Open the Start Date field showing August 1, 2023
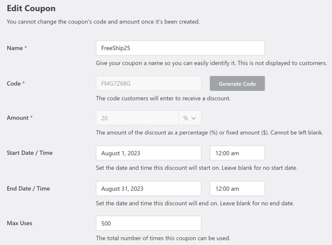 [x=148, y=153]
